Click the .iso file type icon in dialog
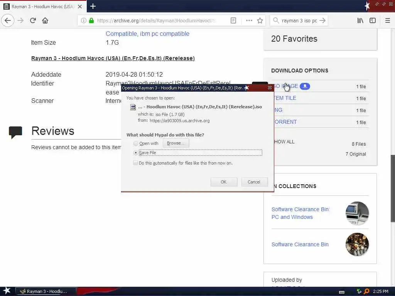Image resolution: width=395 pixels, height=296 pixels. 133,107
